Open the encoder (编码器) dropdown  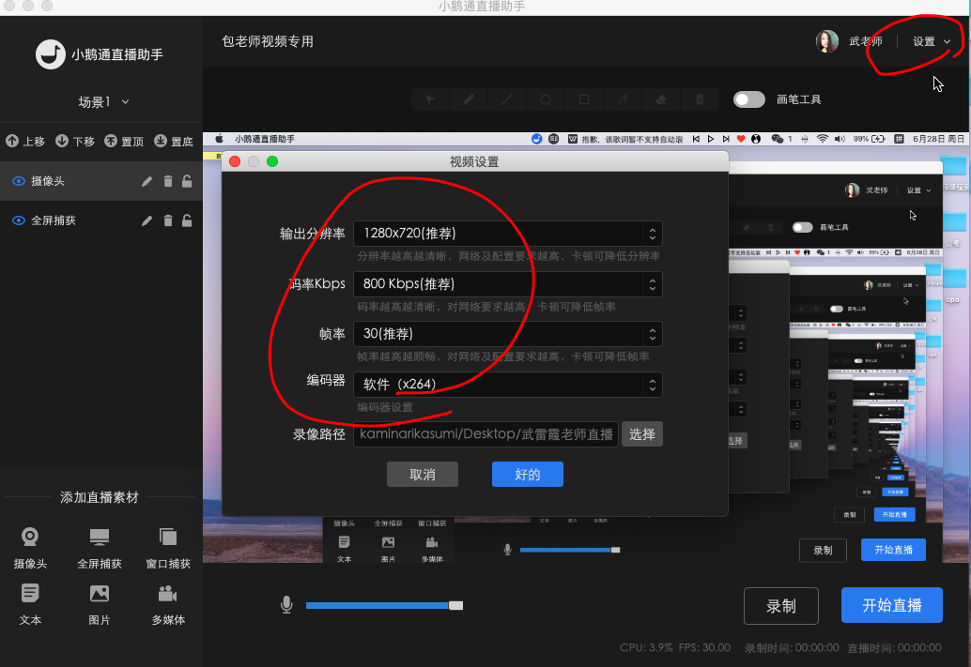coord(653,384)
